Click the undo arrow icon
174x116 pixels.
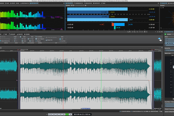coord(140,32)
